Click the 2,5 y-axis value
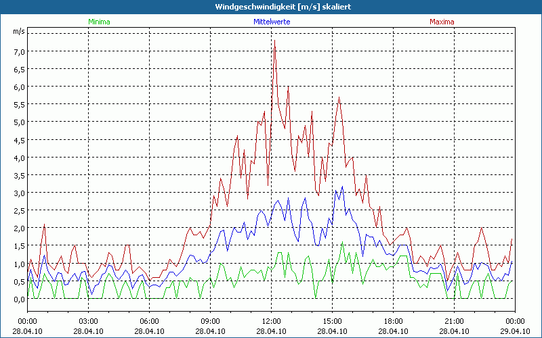542x338 pixels. tap(20, 210)
